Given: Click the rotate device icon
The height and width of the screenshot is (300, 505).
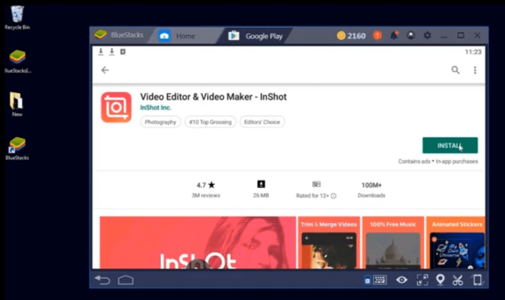Looking at the screenshot, I should pos(477,280).
